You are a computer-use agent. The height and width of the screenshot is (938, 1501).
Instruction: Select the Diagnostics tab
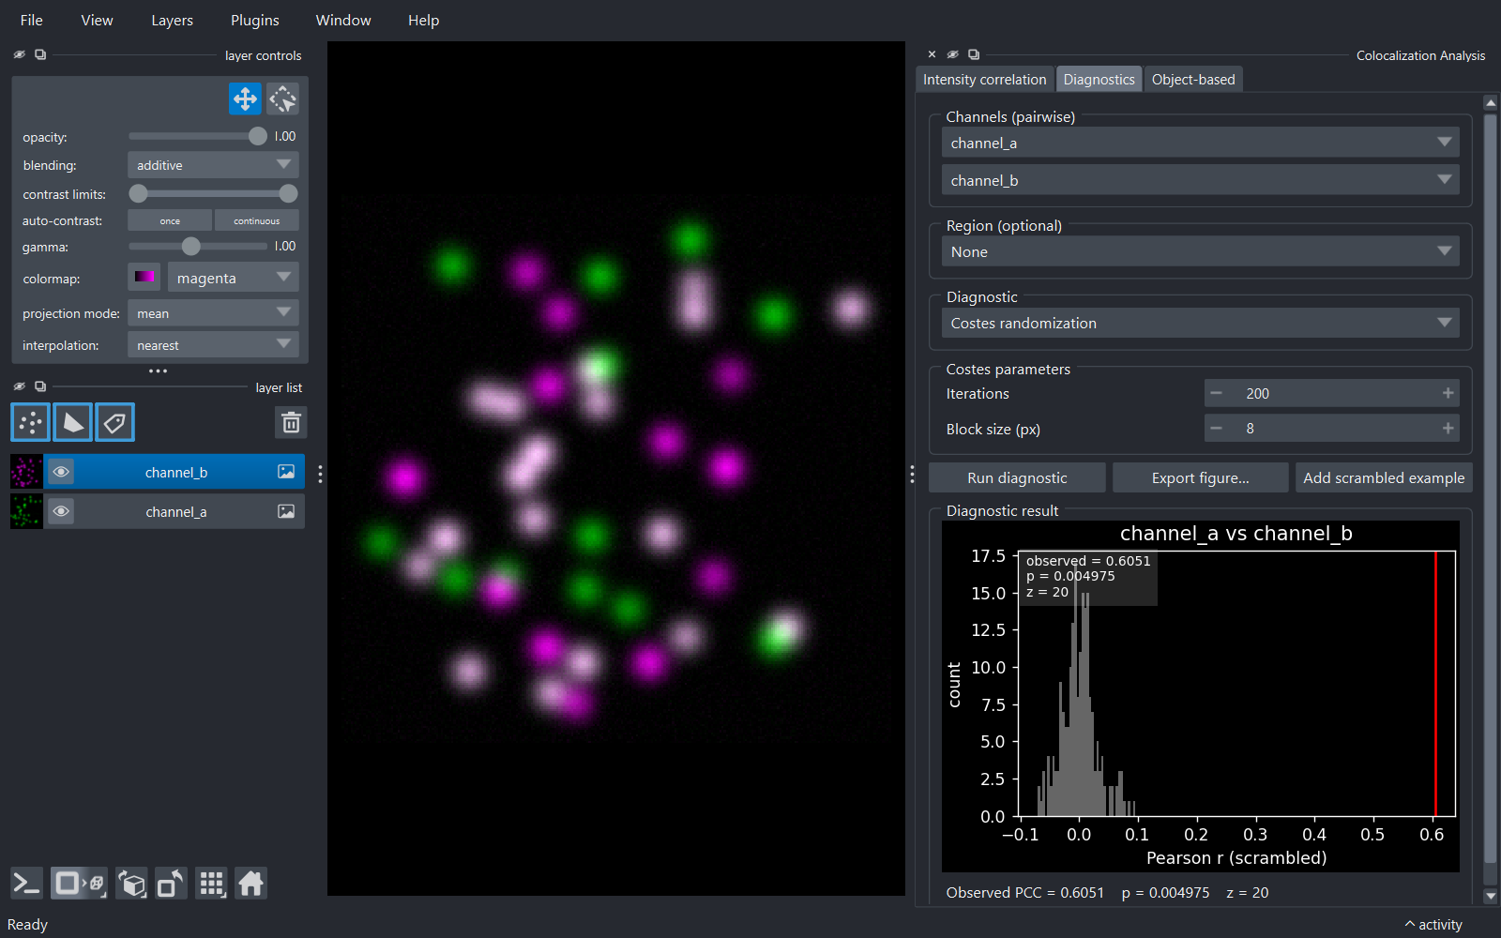[1099, 80]
